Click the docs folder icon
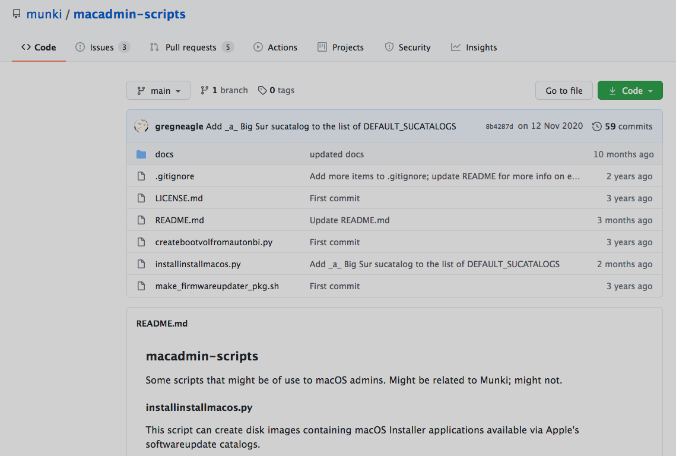The width and height of the screenshot is (676, 456). [141, 154]
